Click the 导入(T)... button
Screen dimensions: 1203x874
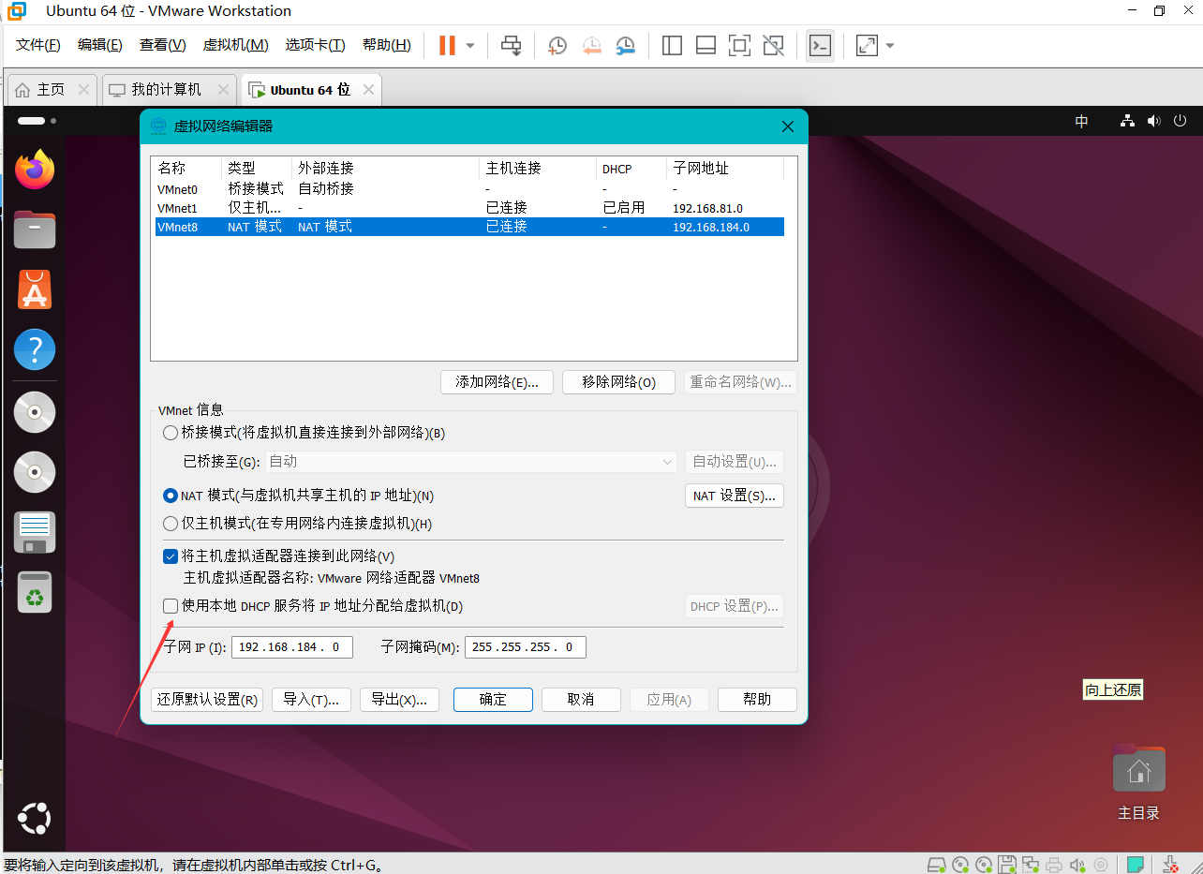[311, 700]
